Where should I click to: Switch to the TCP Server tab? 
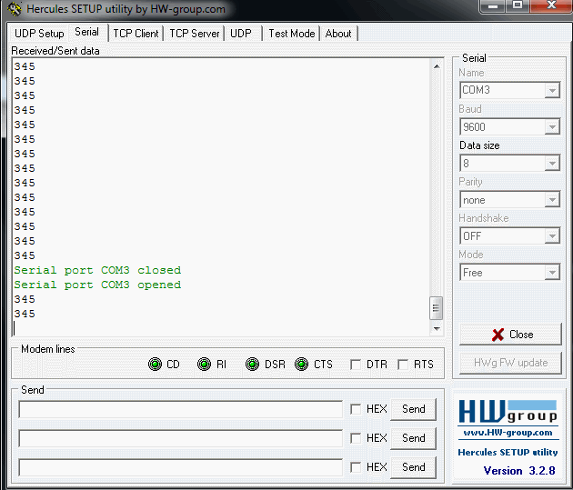(x=194, y=34)
